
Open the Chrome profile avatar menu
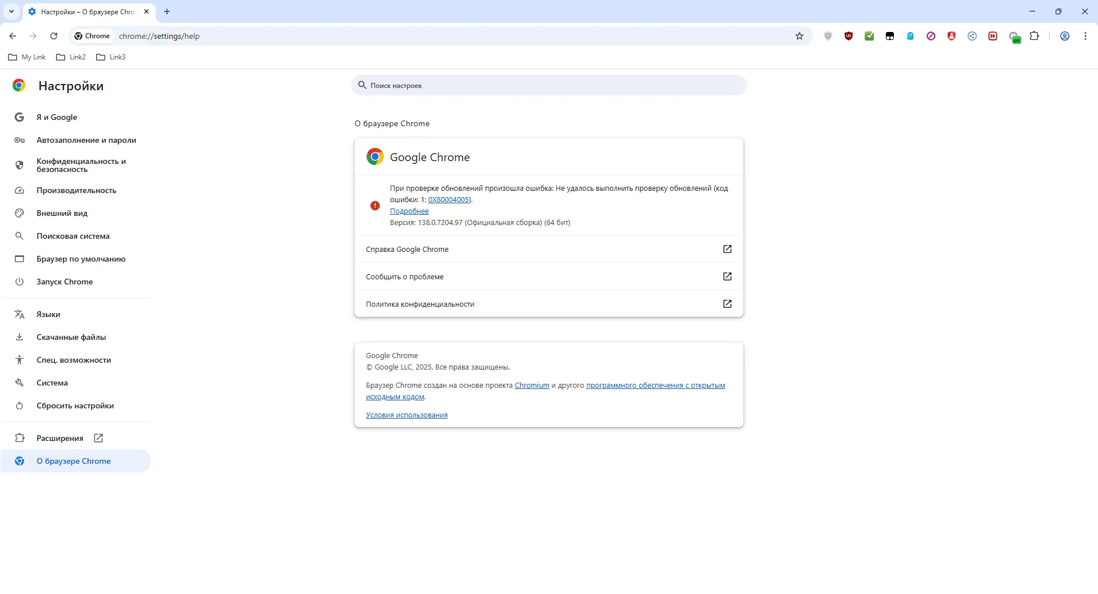coord(1065,36)
